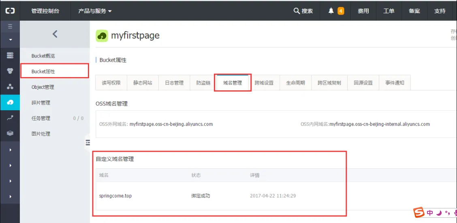
Task: Click the 0 / 0 task counter beside 任务管理
Action: [x=79, y=118]
